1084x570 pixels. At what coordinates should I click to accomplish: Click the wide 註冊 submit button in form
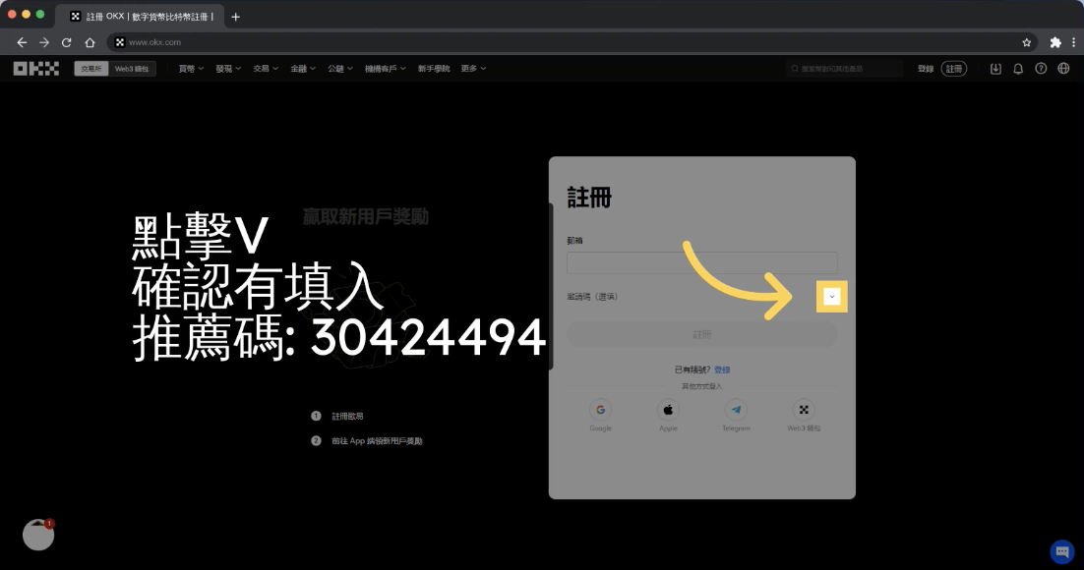(701, 334)
